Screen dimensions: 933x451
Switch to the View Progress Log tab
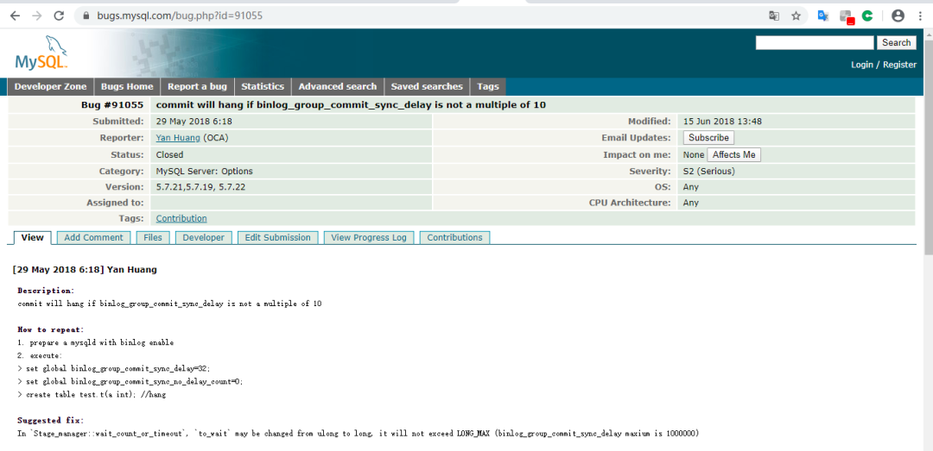coord(368,238)
